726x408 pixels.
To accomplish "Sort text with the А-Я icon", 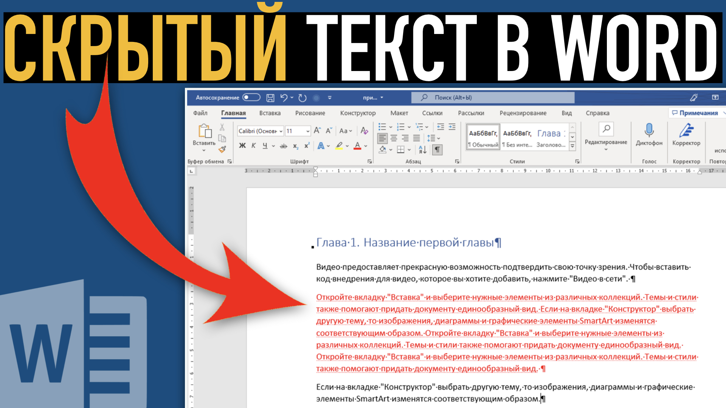I will pos(422,150).
